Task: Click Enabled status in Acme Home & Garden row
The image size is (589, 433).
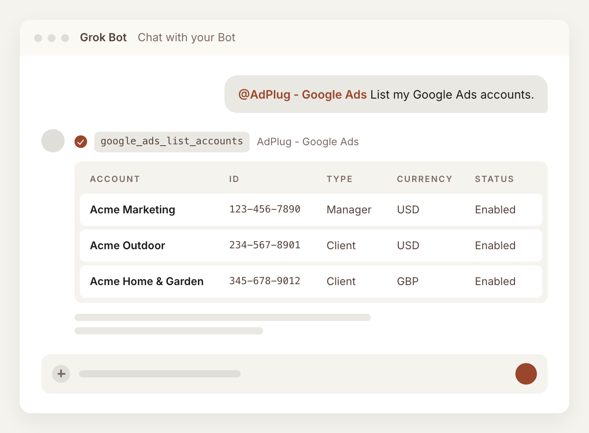Action: tap(495, 281)
